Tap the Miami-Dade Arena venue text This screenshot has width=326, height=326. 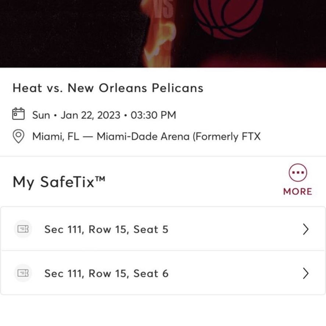coord(179,137)
